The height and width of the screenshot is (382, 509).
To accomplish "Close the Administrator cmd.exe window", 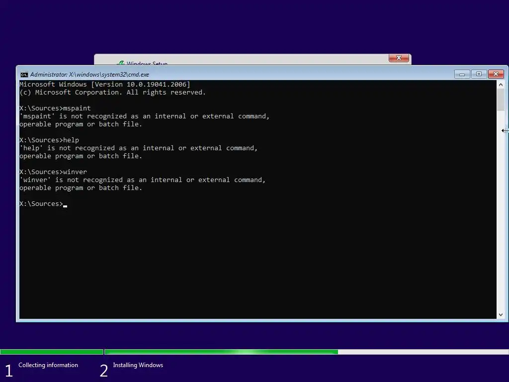I will (x=496, y=75).
